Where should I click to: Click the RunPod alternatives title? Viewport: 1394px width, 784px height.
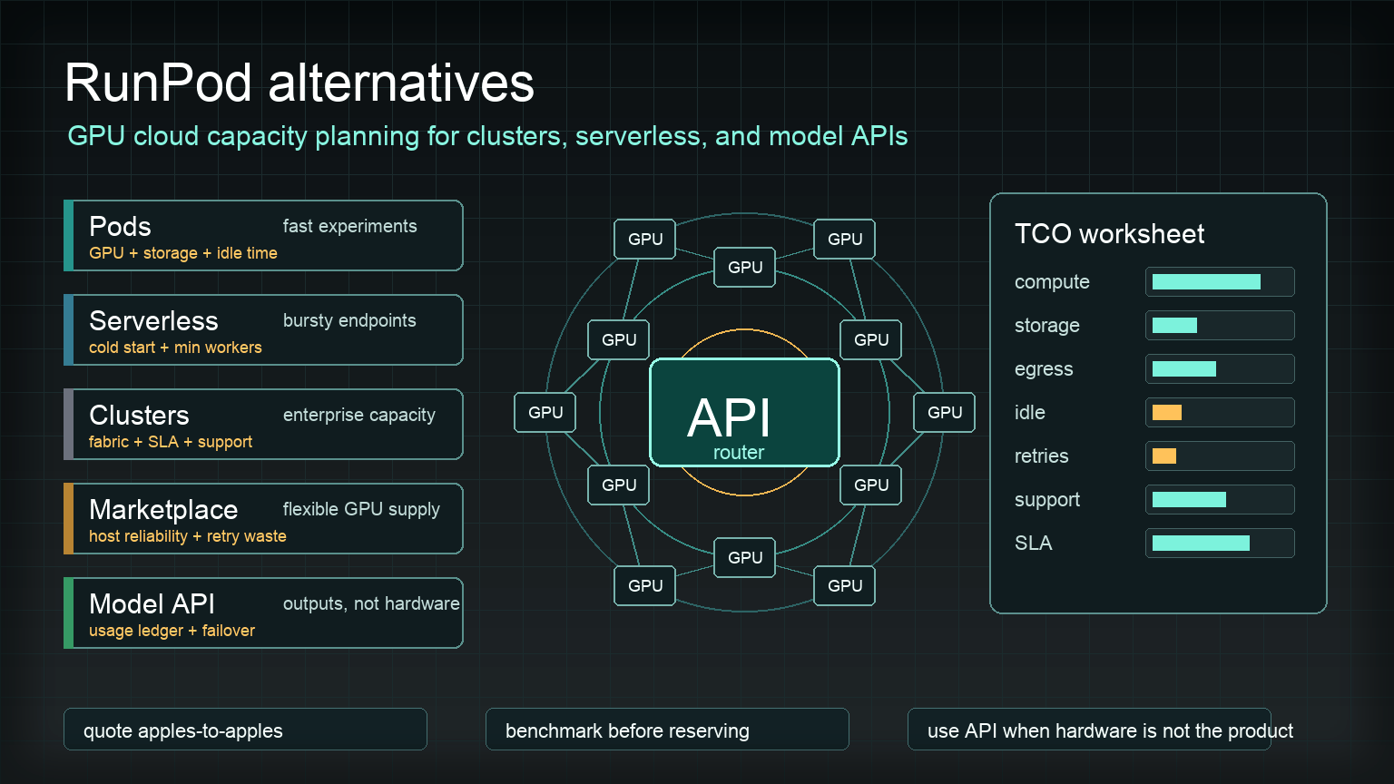point(299,83)
